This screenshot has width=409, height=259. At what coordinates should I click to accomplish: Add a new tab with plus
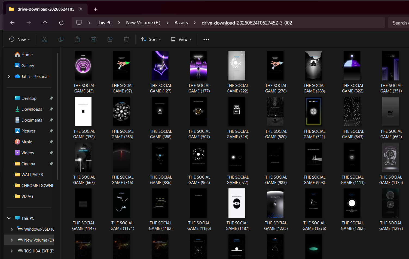96,9
